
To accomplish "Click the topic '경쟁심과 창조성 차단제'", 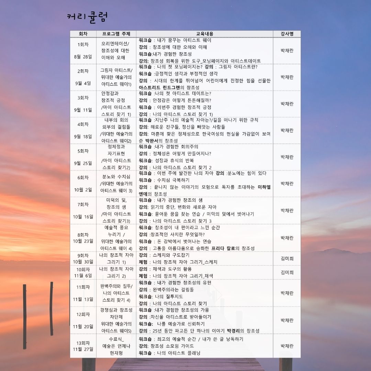I will (x=116, y=314).
